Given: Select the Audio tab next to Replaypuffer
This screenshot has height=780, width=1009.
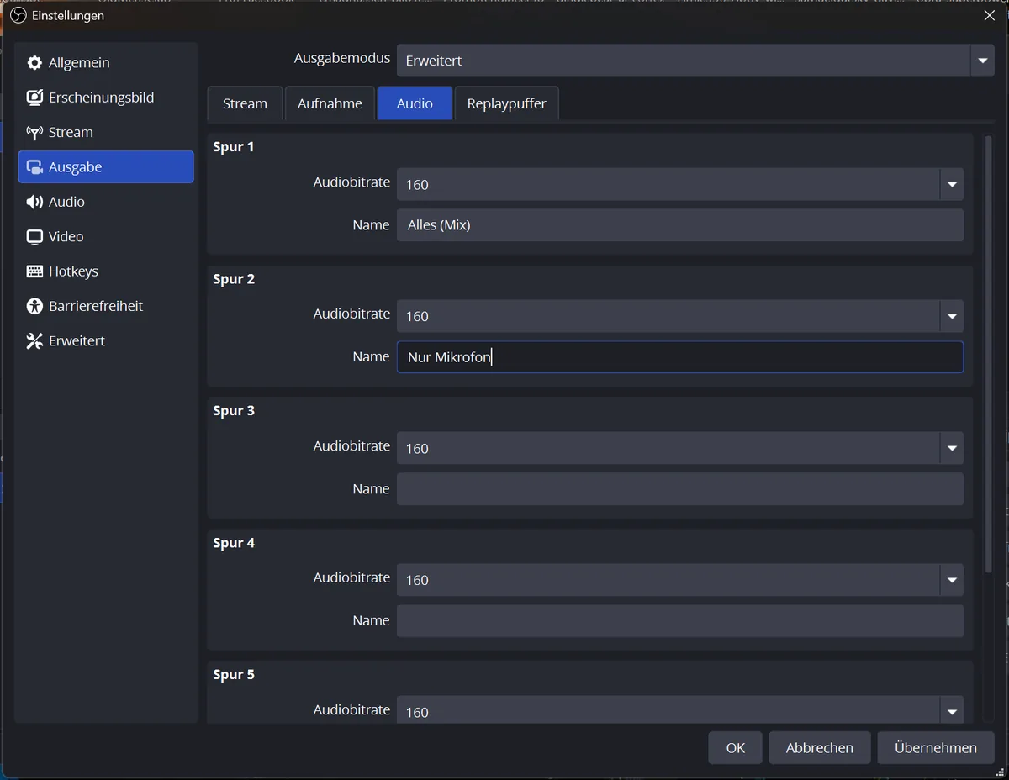Looking at the screenshot, I should pyautogui.click(x=415, y=103).
